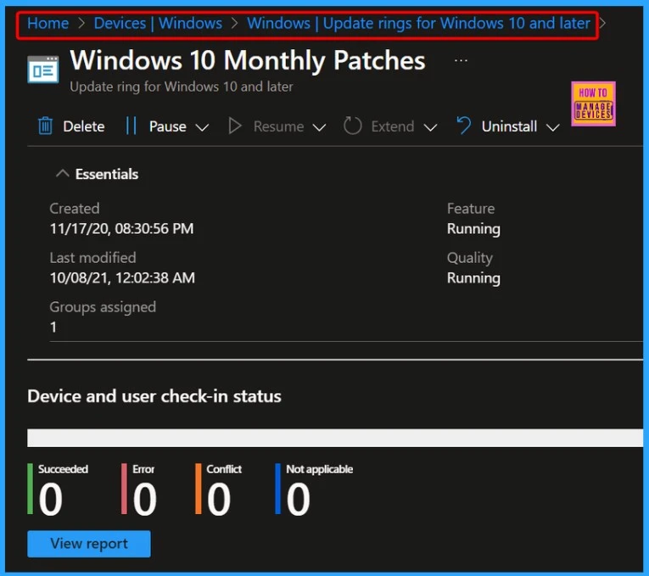This screenshot has width=649, height=576.
Task: Click the Resume label
Action: coord(278,126)
